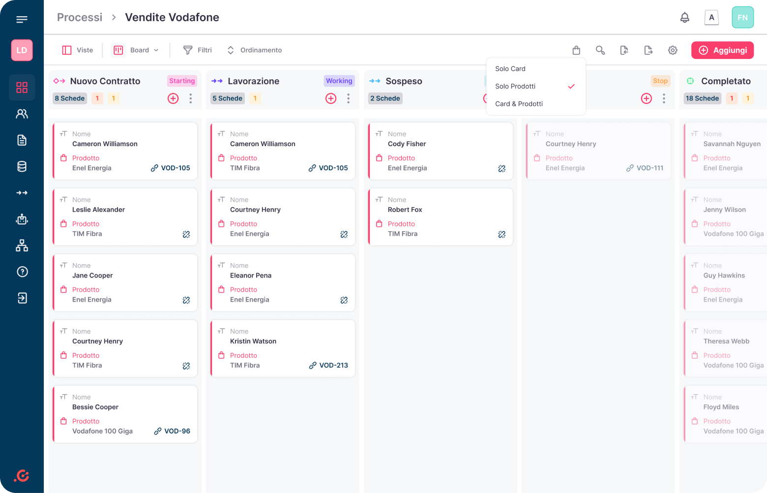
Task: Open the Ordinamento sorting dropdown
Action: [x=254, y=50]
